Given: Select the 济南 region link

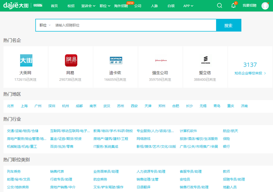Looking at the screenshot, I should tap(244, 106).
